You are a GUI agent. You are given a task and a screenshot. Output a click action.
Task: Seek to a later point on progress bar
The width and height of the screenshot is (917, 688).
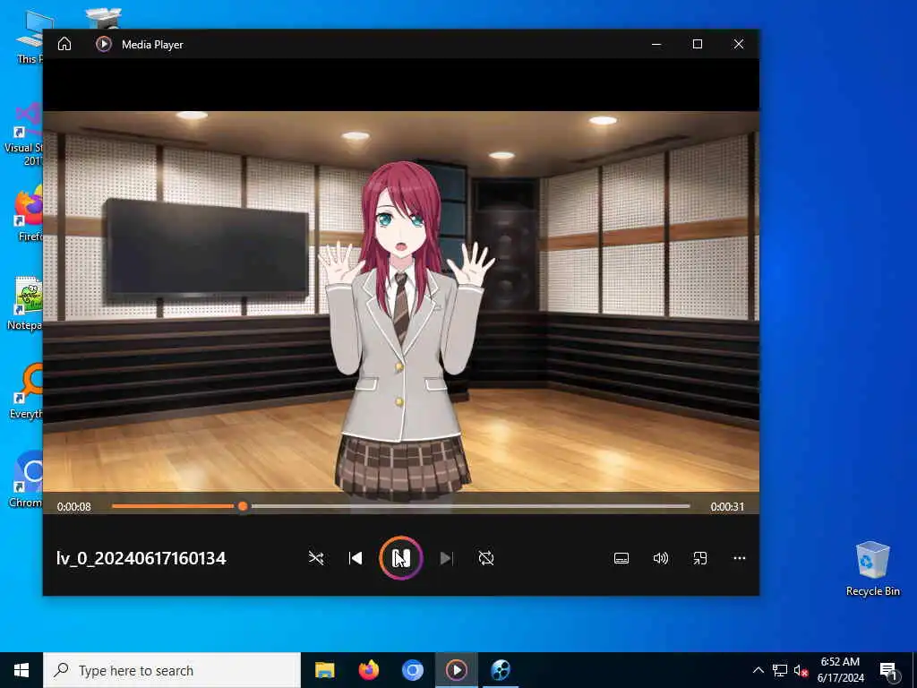click(471, 506)
